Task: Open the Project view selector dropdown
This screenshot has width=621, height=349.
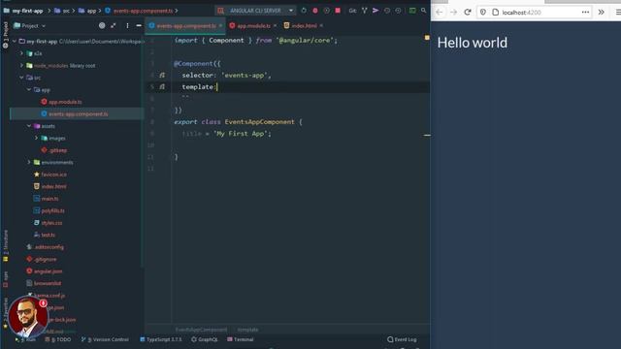Action: pos(30,26)
